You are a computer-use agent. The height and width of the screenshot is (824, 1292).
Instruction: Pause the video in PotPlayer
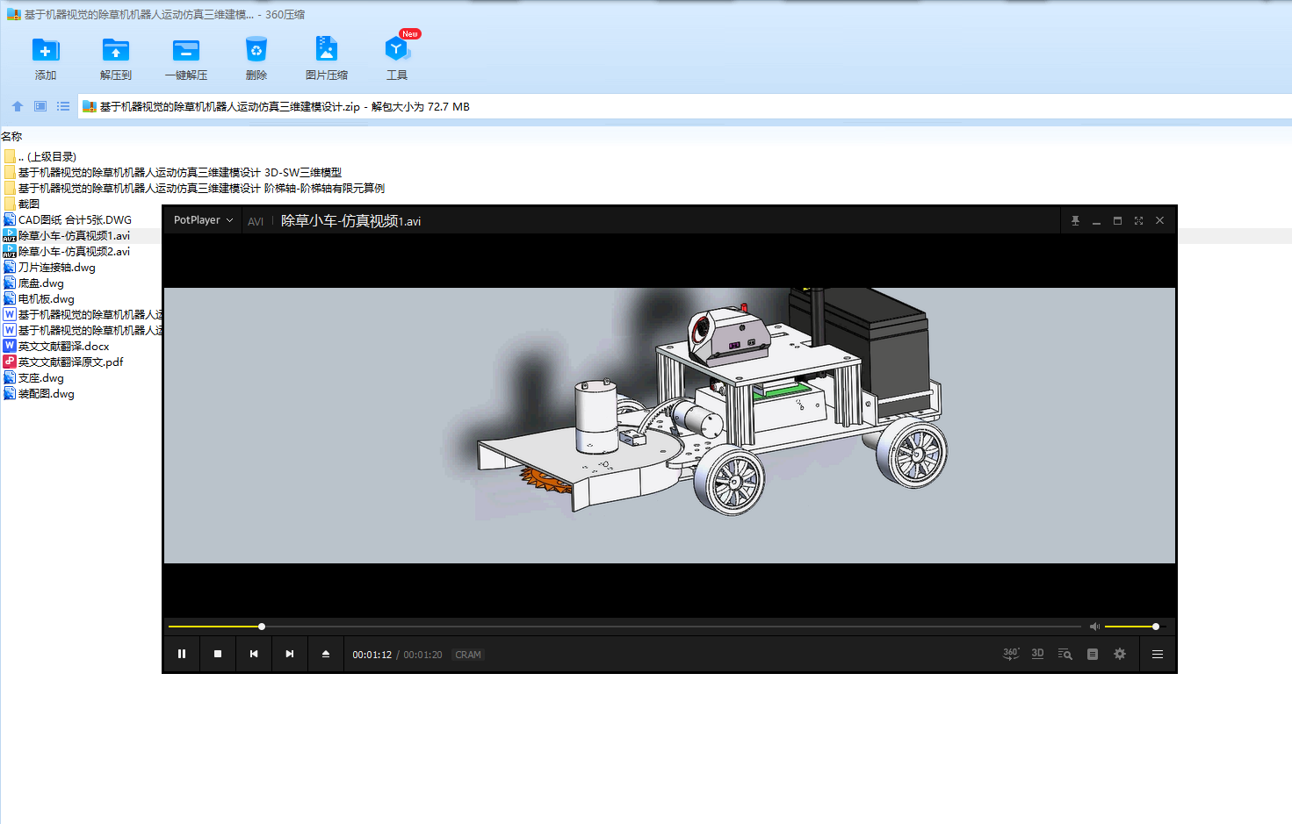182,654
